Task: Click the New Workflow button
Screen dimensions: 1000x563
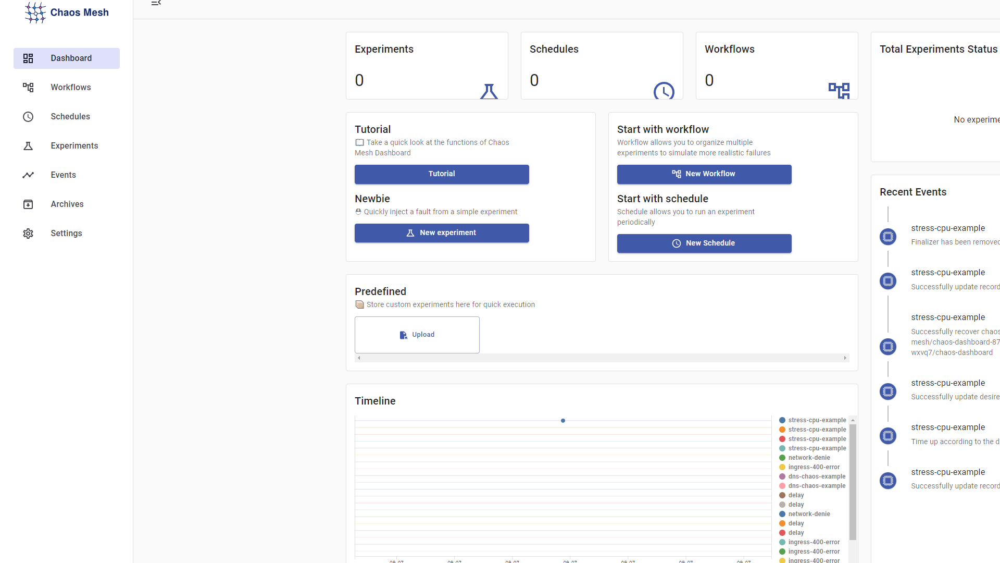Action: [x=704, y=174]
